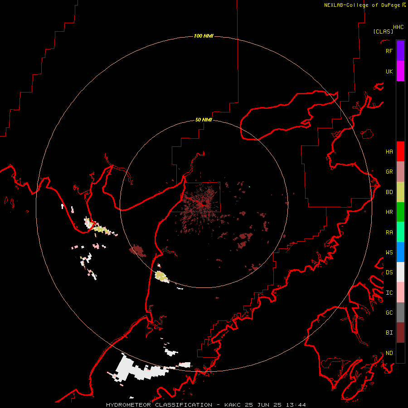Click the RF purple legend swatch

pos(400,51)
